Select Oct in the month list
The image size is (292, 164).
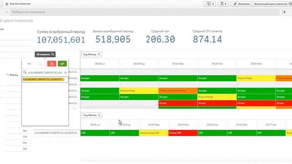(25, 137)
